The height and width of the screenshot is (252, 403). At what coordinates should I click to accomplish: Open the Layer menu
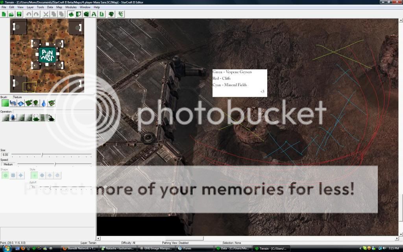(30, 7)
